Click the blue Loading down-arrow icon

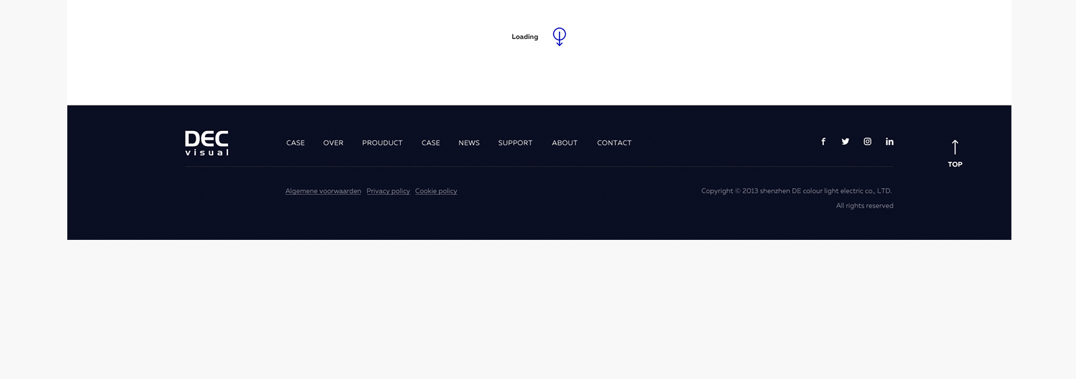click(559, 36)
